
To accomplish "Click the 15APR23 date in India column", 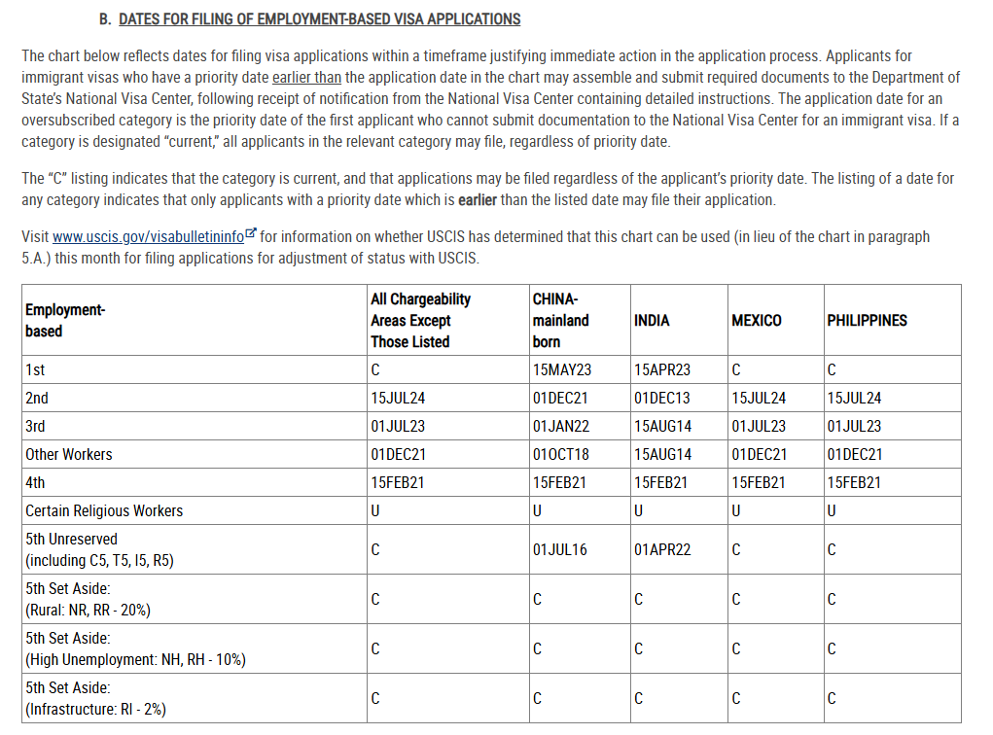I will (x=661, y=369).
